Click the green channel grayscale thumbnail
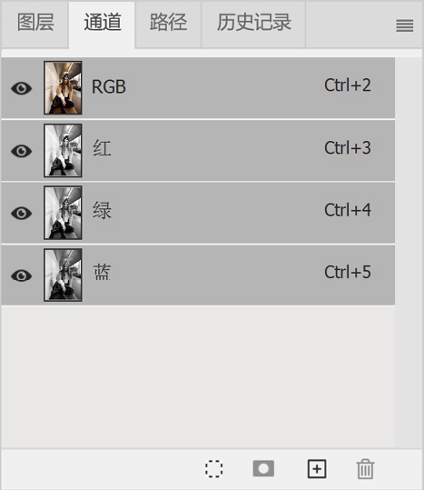424x490 pixels. pyautogui.click(x=63, y=213)
